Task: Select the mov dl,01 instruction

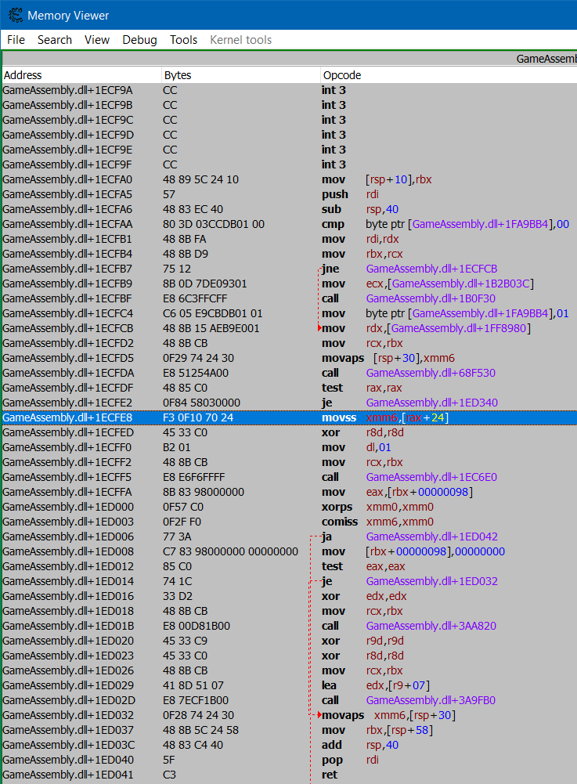Action: [356, 447]
